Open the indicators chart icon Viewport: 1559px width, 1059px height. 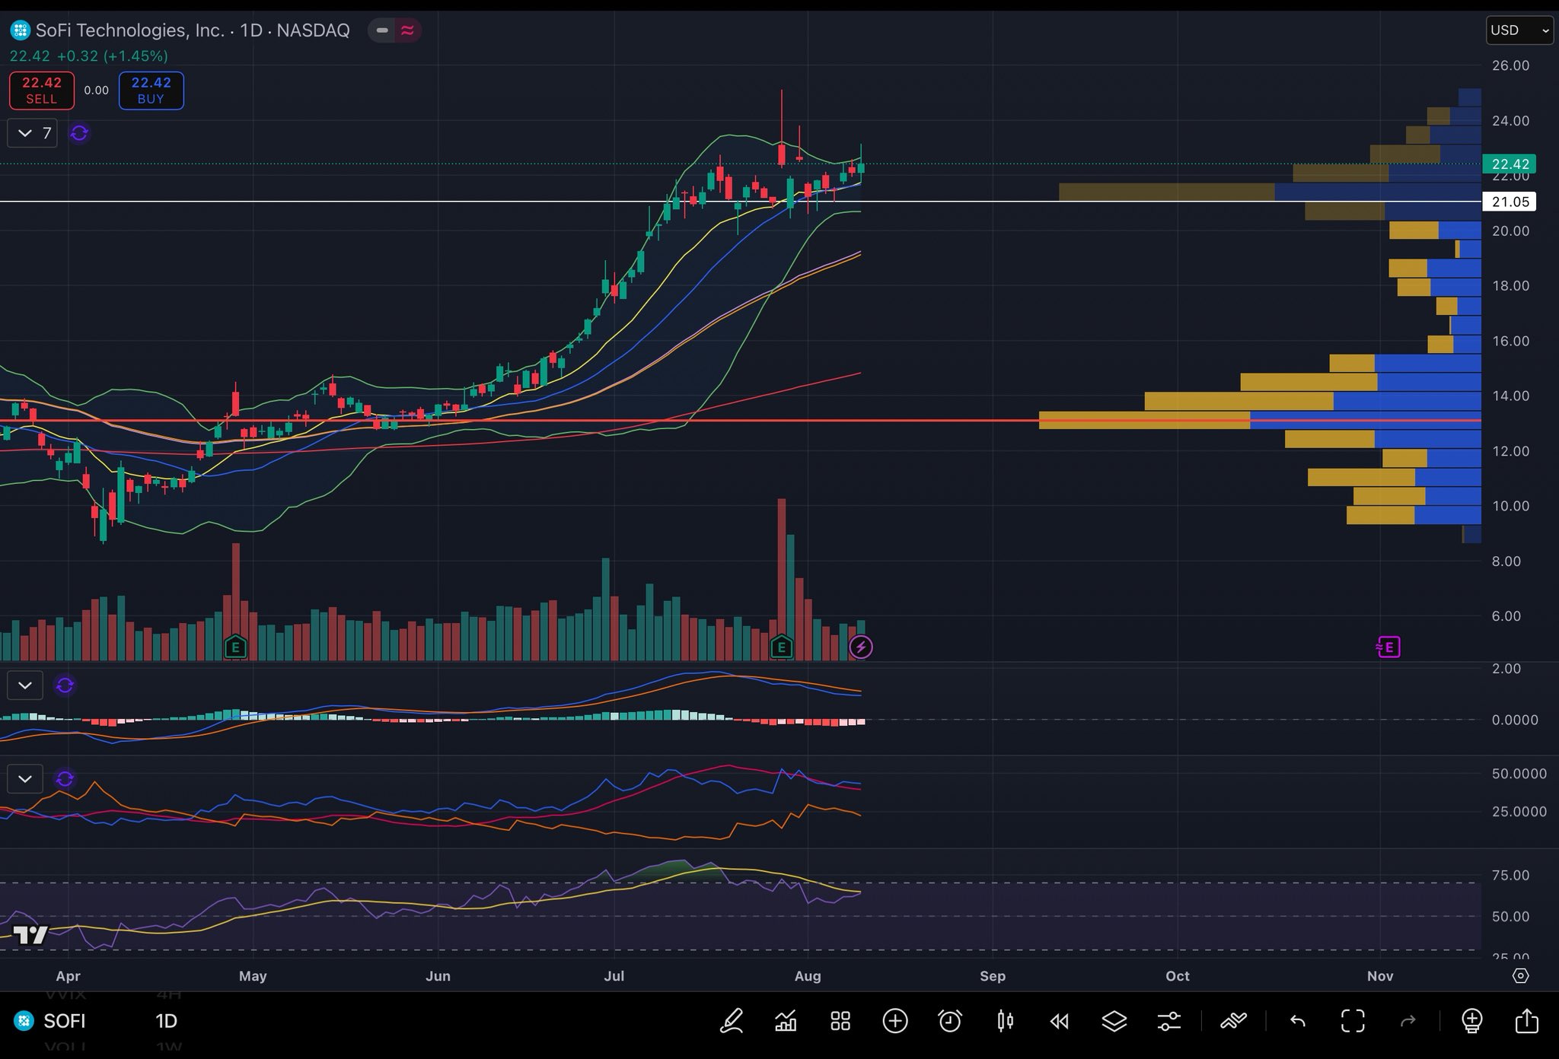(x=786, y=1021)
